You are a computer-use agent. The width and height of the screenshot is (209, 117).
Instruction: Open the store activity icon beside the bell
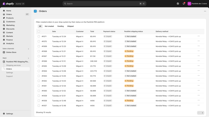pos(178,4)
